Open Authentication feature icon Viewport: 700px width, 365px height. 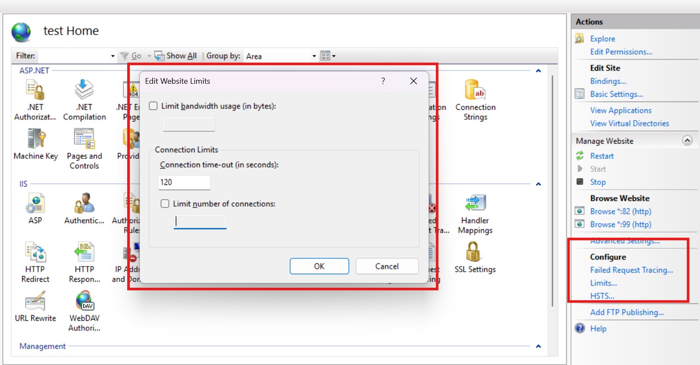84,203
